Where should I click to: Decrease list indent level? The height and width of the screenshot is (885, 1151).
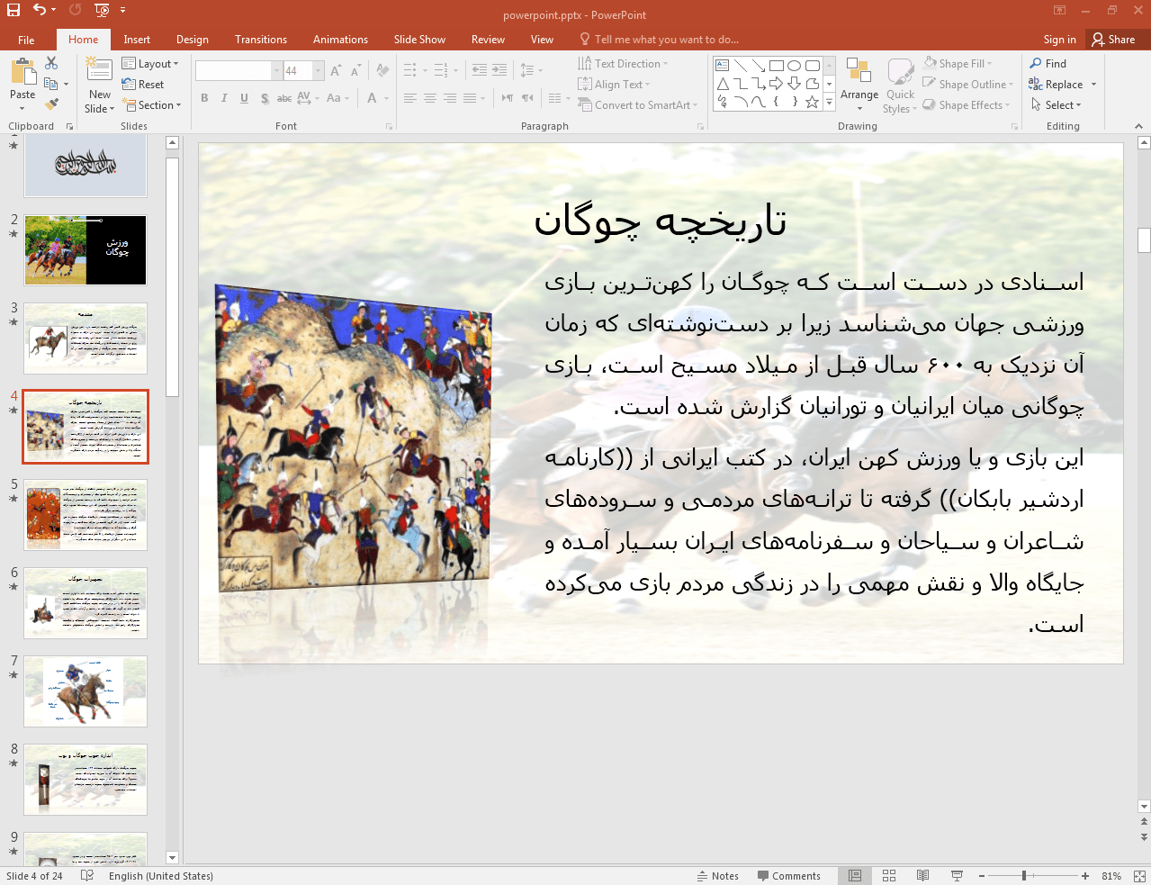(x=480, y=70)
